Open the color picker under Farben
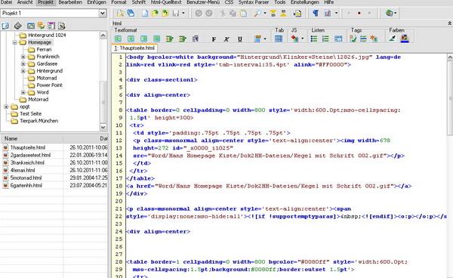Screen dimensions: 453x278 pos(405,39)
